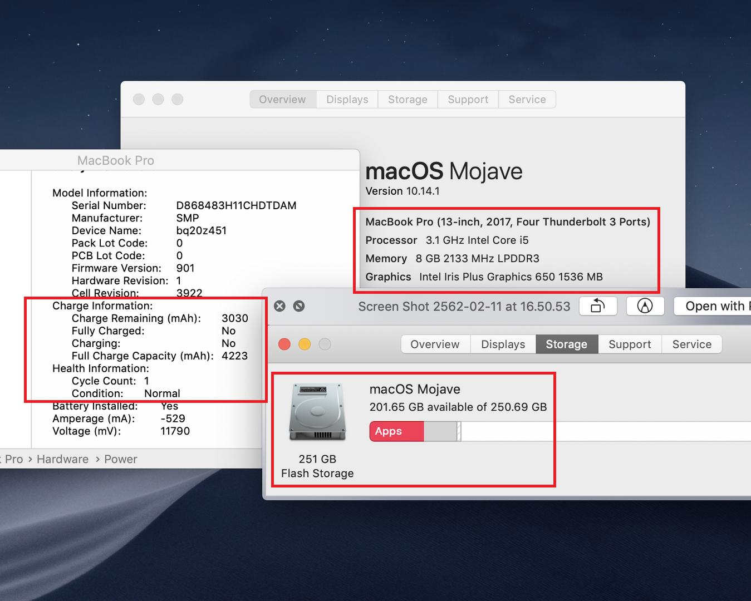Click the Cell Revision value 3922
Viewport: 751px width, 601px height.
coord(189,293)
